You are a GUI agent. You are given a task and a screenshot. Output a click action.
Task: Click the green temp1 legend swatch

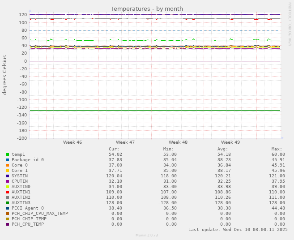coord(8,154)
